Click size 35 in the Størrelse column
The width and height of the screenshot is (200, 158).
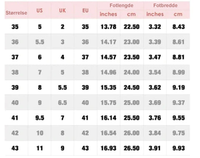point(15,27)
